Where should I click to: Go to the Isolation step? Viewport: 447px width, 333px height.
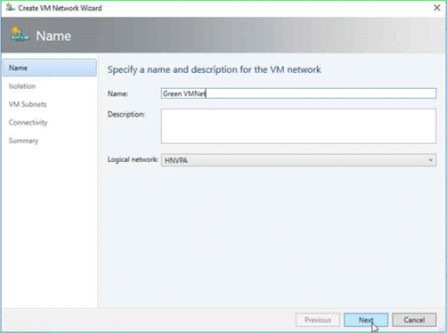click(x=22, y=86)
